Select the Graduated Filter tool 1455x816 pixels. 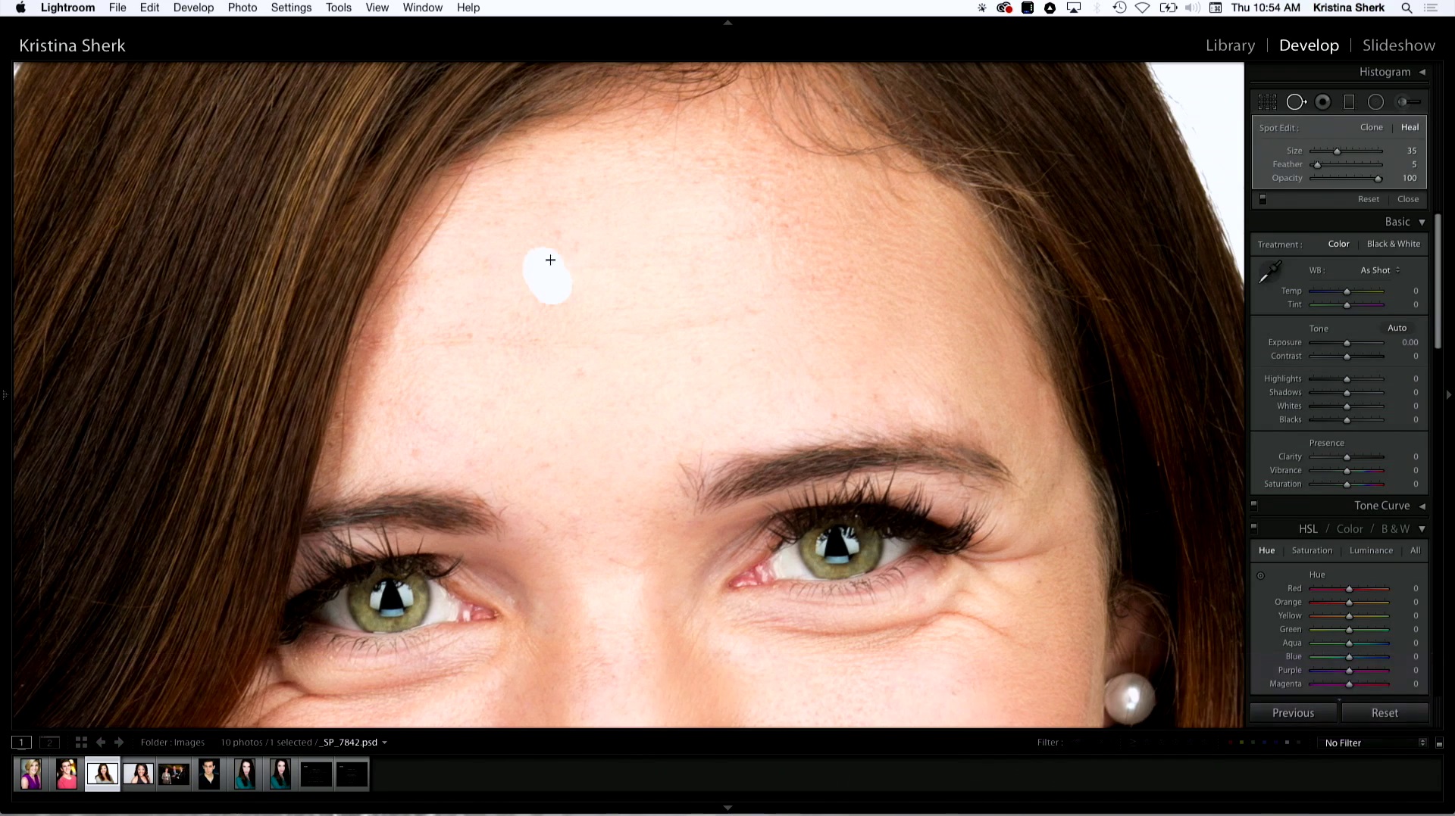[1350, 102]
